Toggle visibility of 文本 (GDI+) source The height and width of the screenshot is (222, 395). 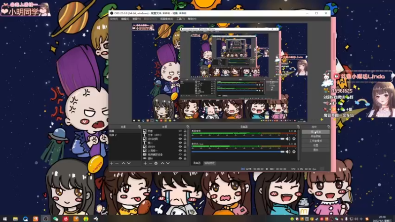pos(180,135)
